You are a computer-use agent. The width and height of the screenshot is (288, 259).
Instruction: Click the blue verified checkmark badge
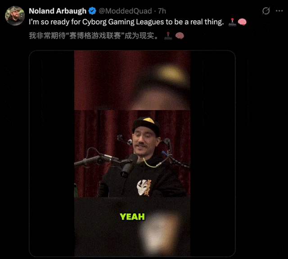click(92, 11)
